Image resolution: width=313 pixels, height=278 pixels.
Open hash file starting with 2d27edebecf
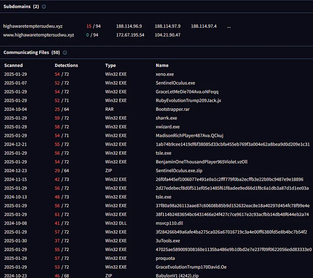point(232,188)
